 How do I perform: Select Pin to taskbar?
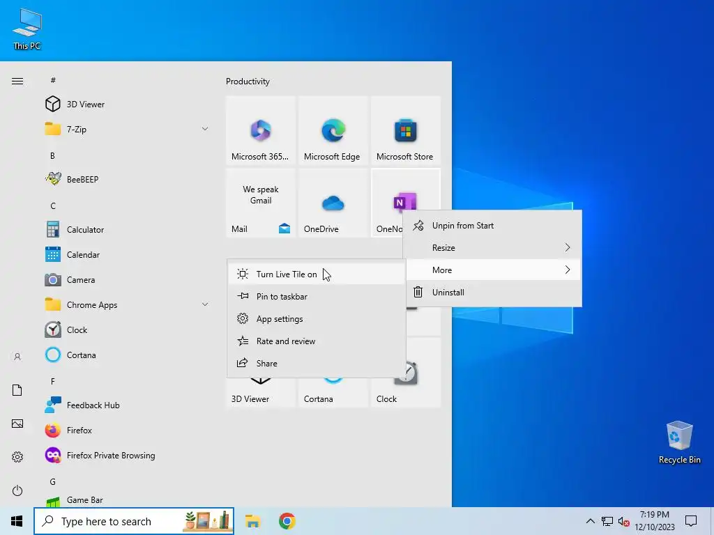317,296
